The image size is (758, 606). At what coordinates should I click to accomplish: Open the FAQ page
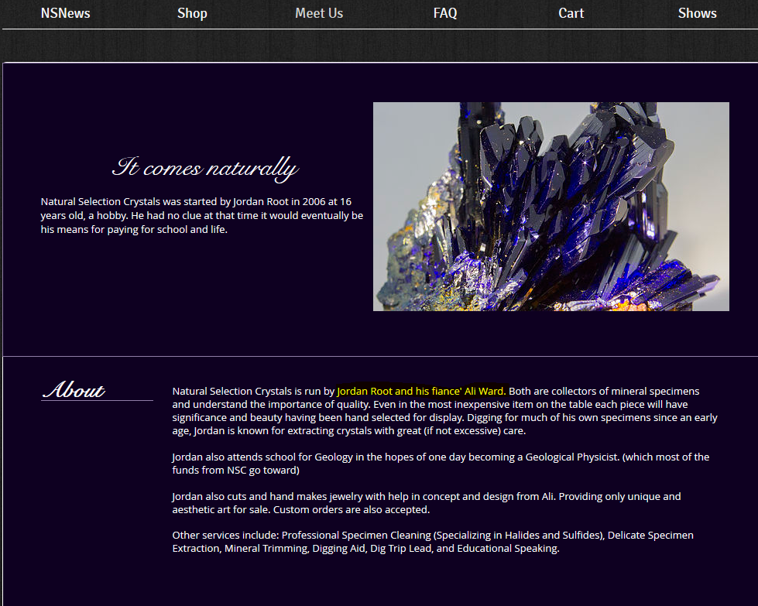(444, 13)
